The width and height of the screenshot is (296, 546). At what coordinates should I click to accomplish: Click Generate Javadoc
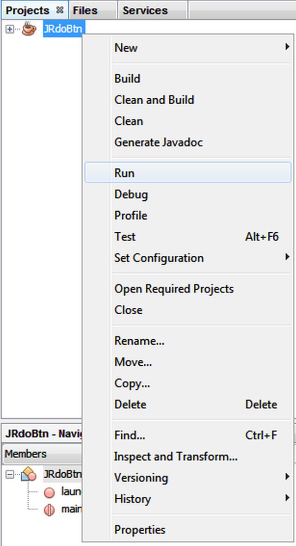coord(158,142)
